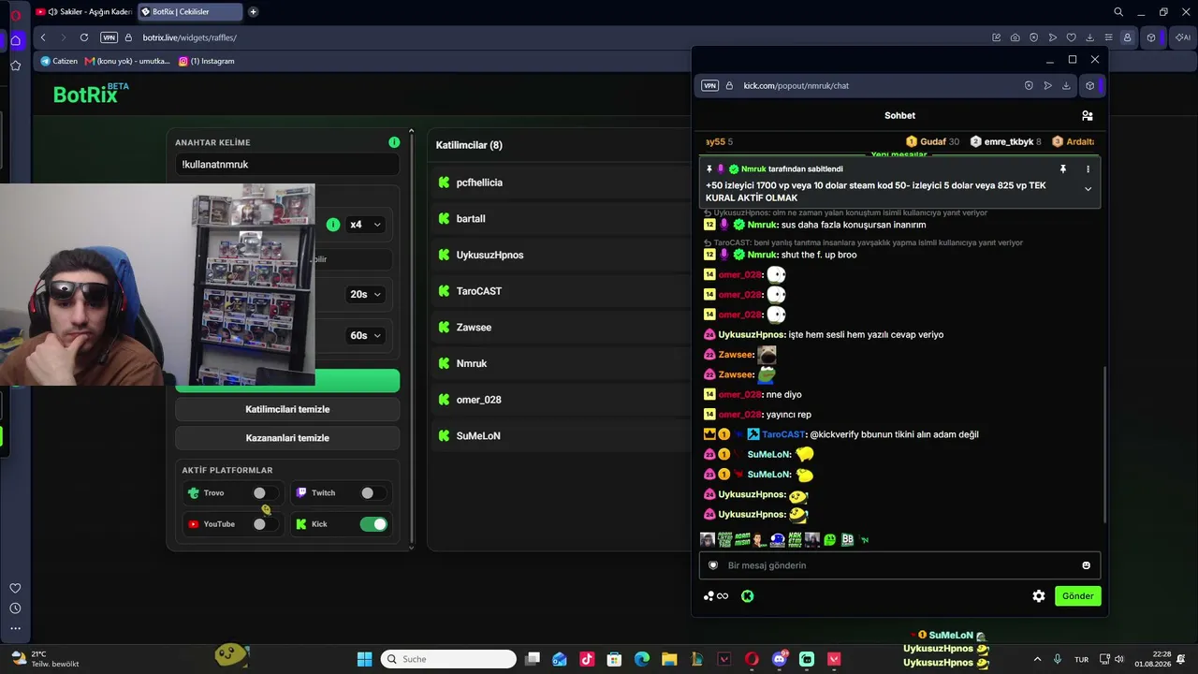The image size is (1198, 674).
Task: Click VPN badge in main address bar
Action: click(x=110, y=37)
